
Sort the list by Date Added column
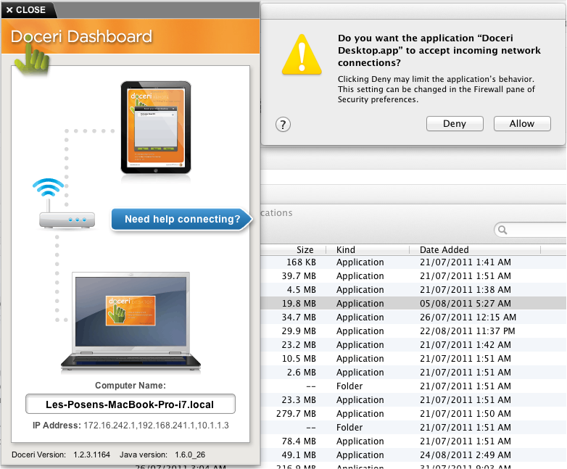(x=444, y=249)
